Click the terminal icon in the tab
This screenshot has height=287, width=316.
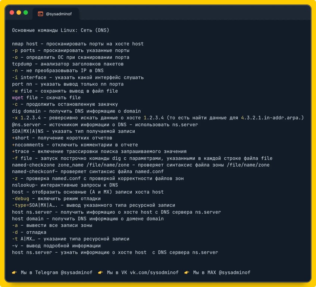pos(40,14)
